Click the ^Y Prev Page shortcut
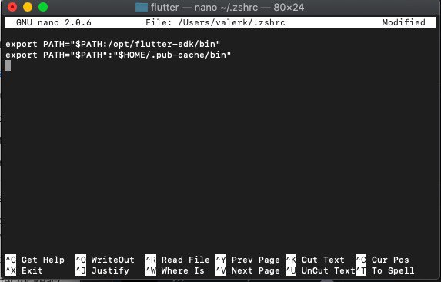 (x=248, y=260)
